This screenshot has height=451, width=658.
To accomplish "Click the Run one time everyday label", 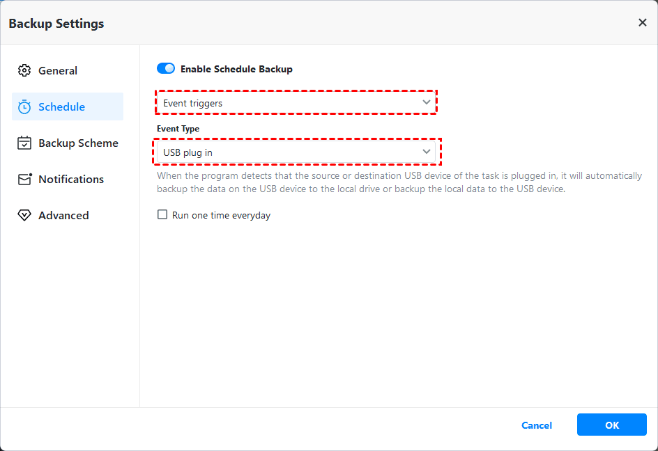I will click(x=221, y=215).
